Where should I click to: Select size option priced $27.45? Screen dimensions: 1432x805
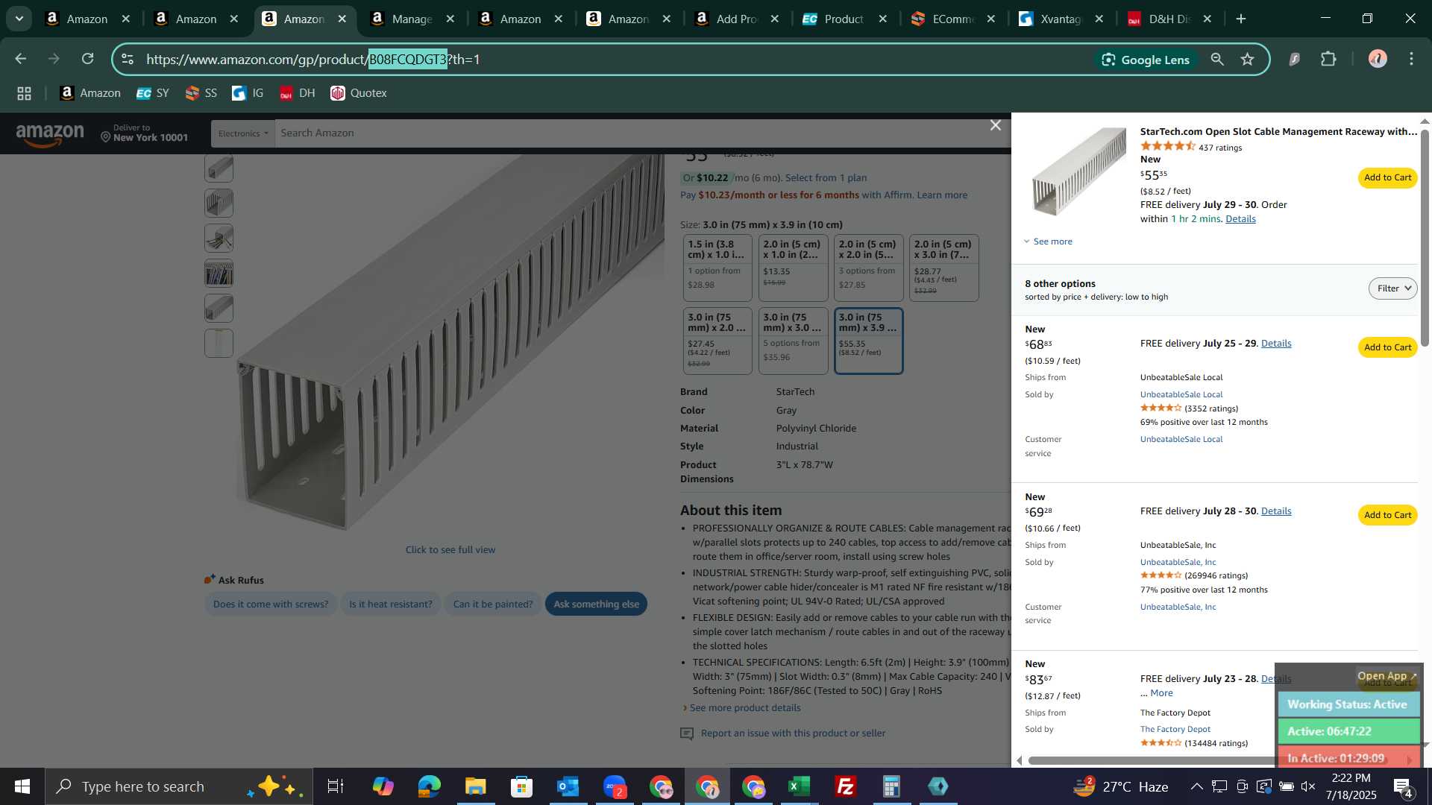tap(717, 341)
